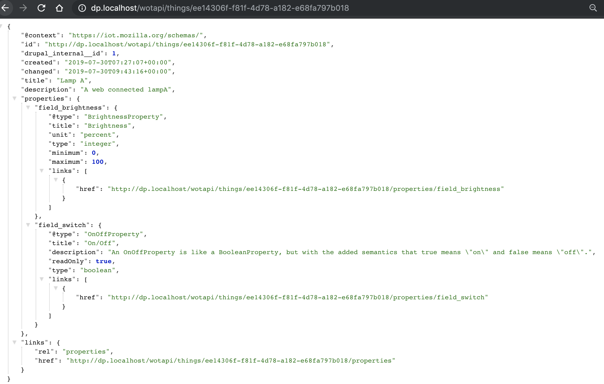This screenshot has width=604, height=384.
Task: Reload the page with the refresh icon
Action: (x=41, y=8)
